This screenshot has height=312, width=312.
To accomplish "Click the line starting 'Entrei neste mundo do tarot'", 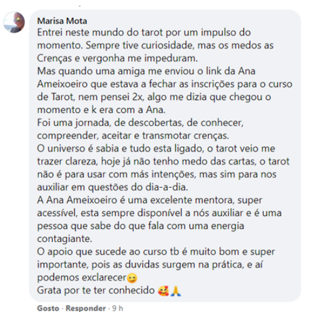I will pyautogui.click(x=144, y=32).
